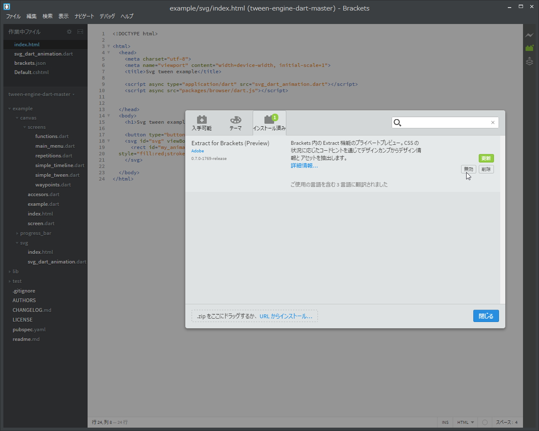539x431 pixels.
Task: Open the tween-engine-dart-master project dropdown
Action: (x=41, y=94)
